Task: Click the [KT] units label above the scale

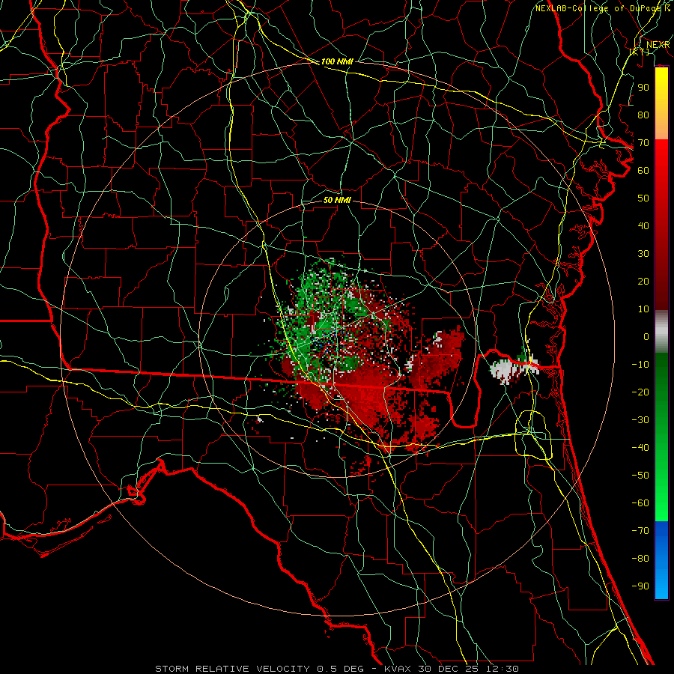Action: (640, 52)
